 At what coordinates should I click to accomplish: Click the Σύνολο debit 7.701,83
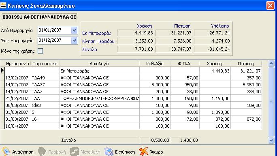point(135,49)
